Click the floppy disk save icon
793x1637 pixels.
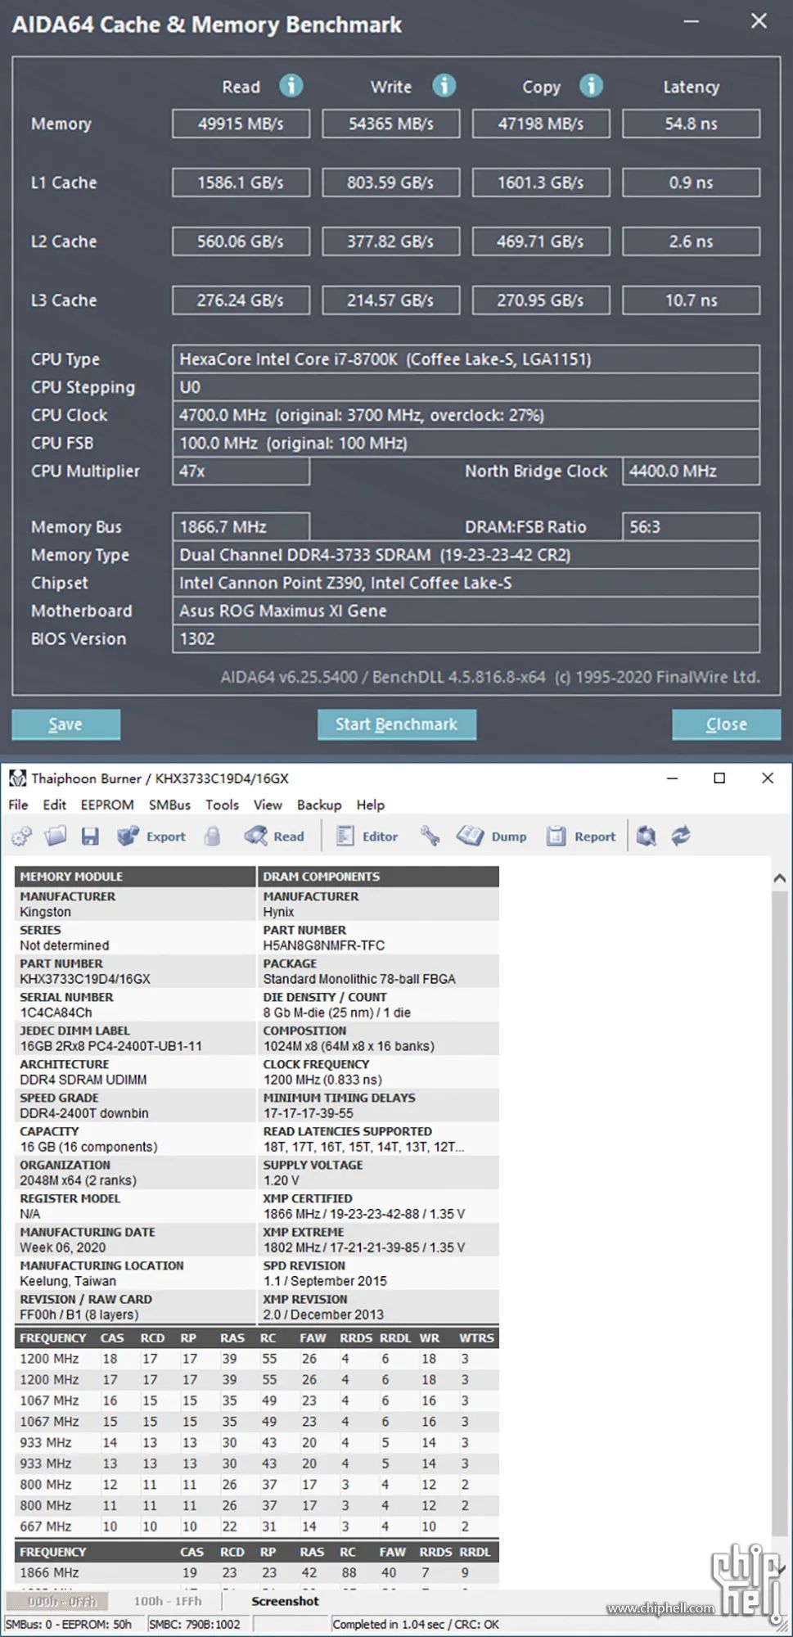pos(90,836)
